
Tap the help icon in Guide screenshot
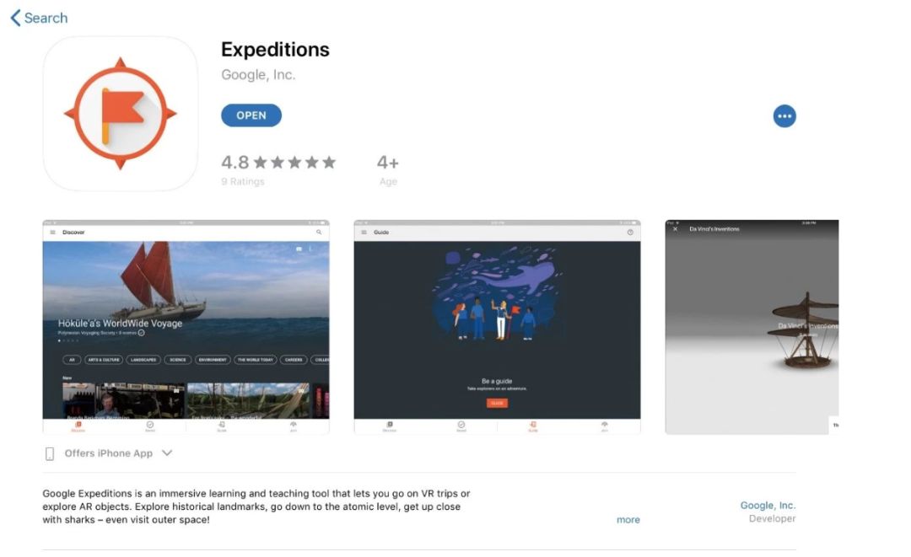pos(630,232)
